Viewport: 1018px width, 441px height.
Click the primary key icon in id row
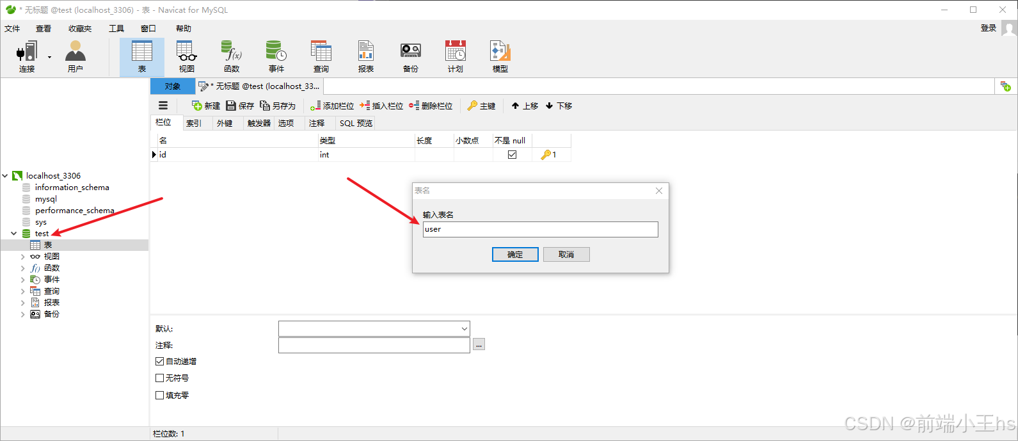546,154
